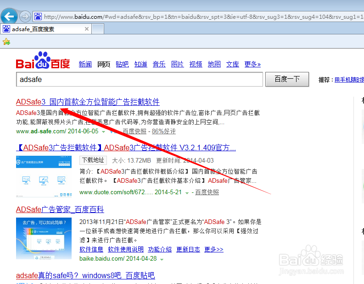Open the 贴吧 category
364x284 pixels.
(122, 64)
